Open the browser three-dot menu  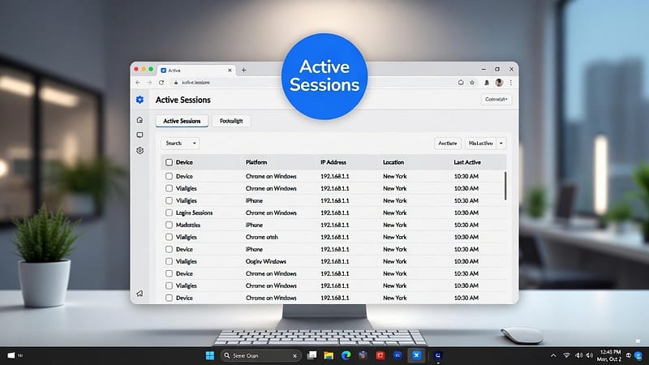pyautogui.click(x=511, y=83)
